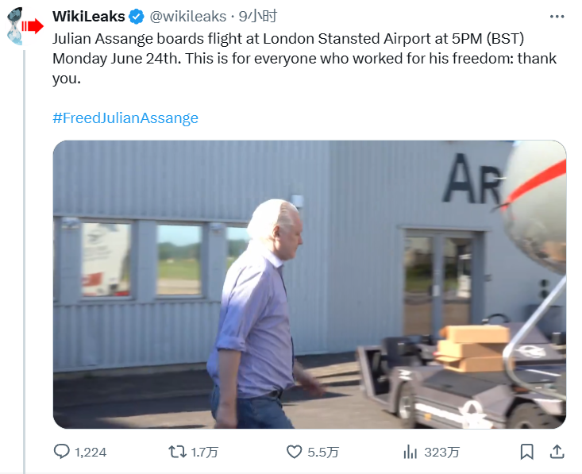Click the 9小时 timestamp

click(258, 17)
